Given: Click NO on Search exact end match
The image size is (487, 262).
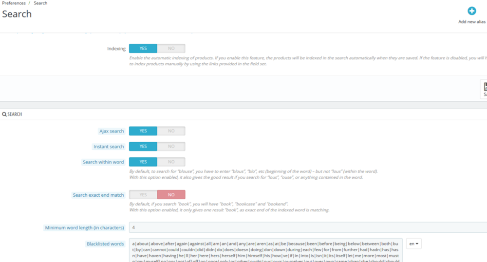Looking at the screenshot, I should 171,195.
